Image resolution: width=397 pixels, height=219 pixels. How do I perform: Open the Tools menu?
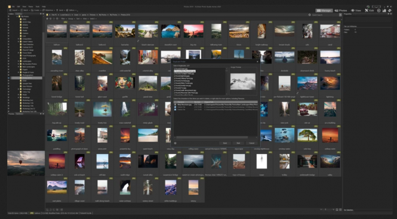point(38,7)
